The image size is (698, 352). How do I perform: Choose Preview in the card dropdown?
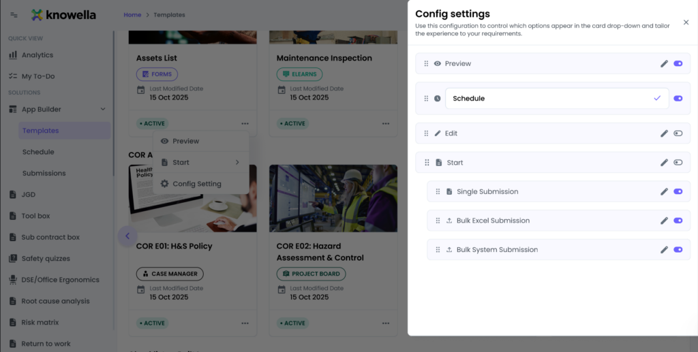pyautogui.click(x=185, y=141)
